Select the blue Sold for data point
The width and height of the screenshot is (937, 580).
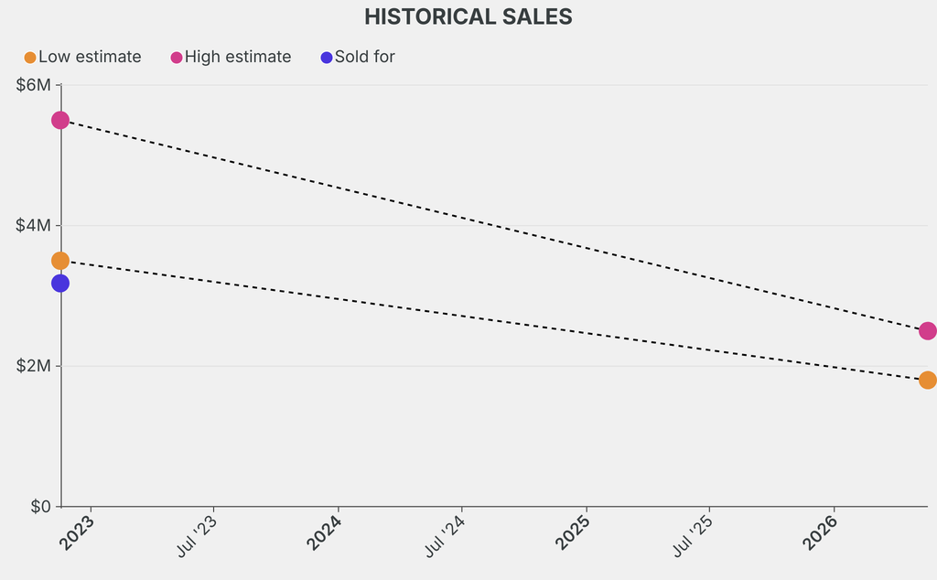[x=60, y=284]
